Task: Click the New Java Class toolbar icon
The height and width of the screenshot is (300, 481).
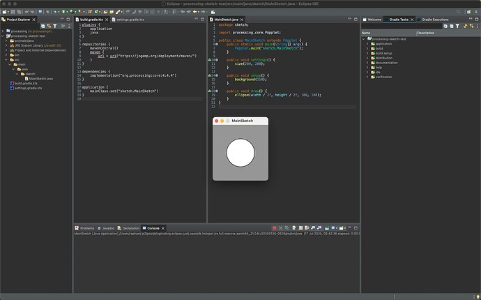Action: [96, 12]
